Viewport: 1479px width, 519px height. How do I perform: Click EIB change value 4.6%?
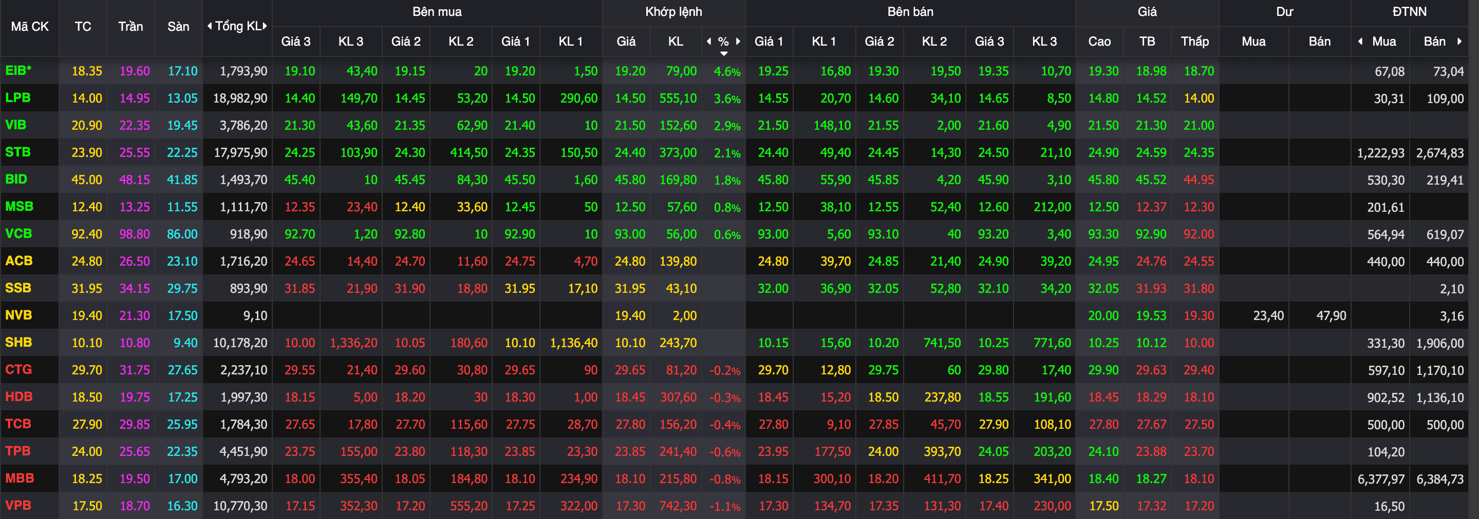[727, 72]
